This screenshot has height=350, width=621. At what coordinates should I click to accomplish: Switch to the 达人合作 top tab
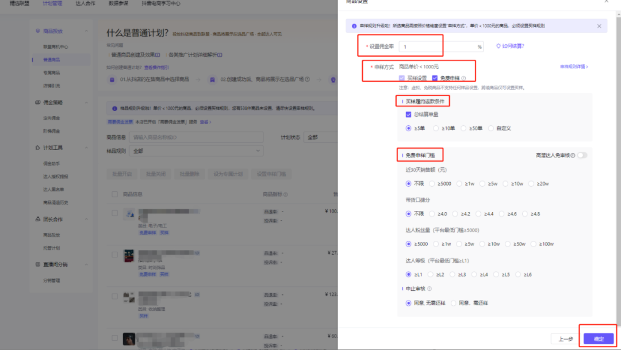pos(86,3)
